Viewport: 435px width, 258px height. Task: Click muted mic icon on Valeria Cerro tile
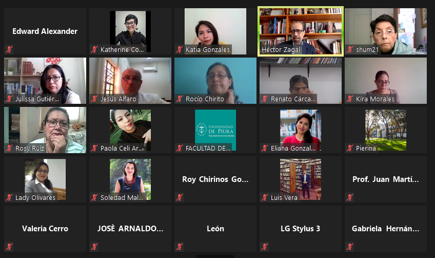9,247
